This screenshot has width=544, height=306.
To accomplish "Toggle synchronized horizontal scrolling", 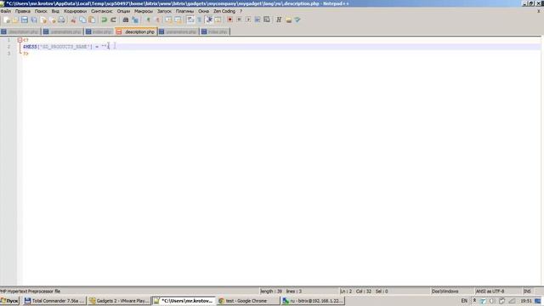I will [178, 20].
